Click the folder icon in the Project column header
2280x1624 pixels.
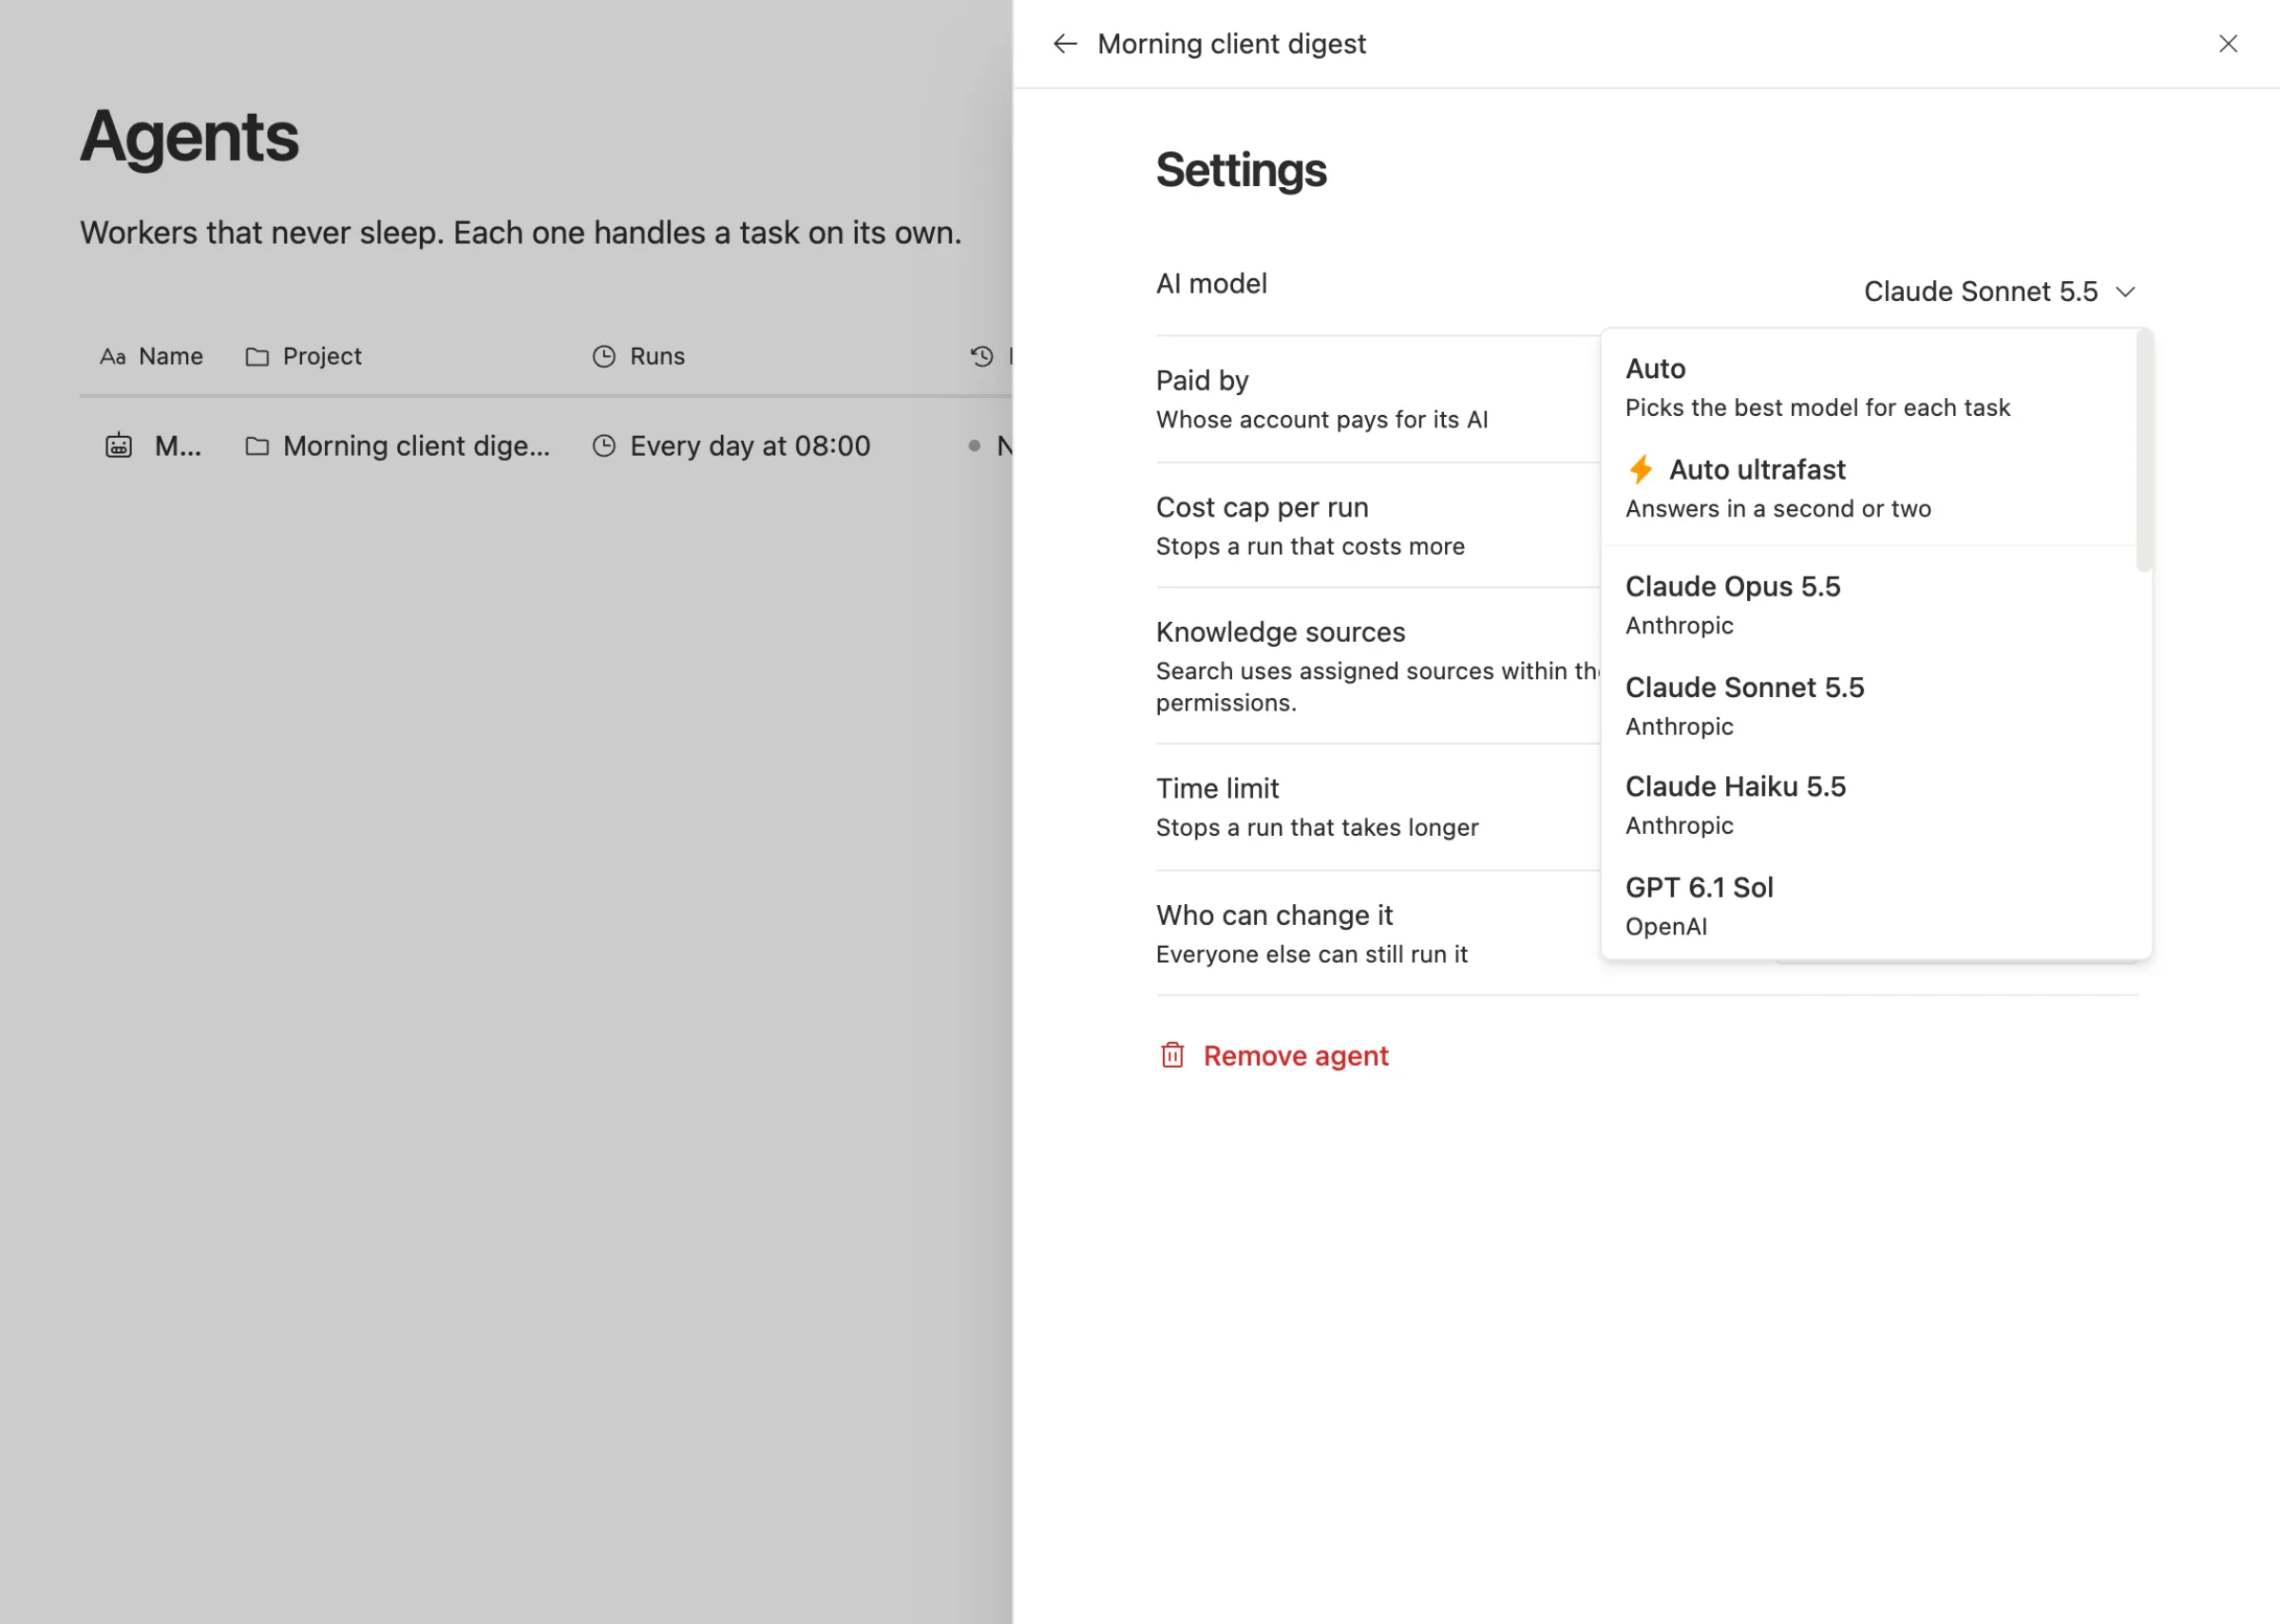pyautogui.click(x=257, y=356)
